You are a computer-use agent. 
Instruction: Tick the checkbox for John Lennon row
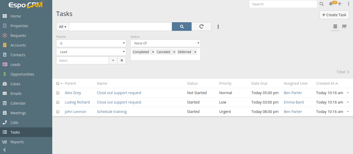tap(58, 112)
